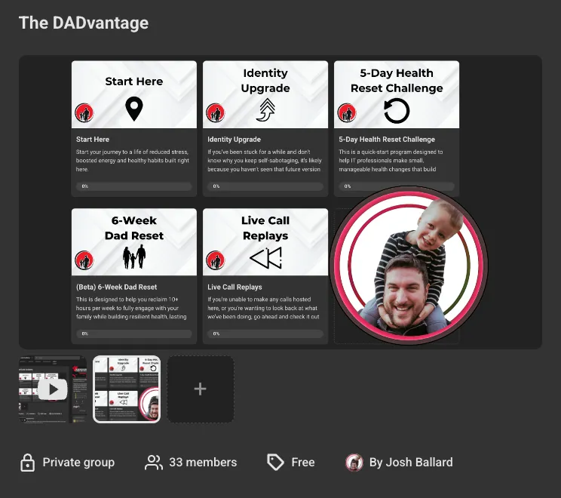This screenshot has height=498, width=561.
Task: Add new media with the plus tile
Action: (x=201, y=389)
